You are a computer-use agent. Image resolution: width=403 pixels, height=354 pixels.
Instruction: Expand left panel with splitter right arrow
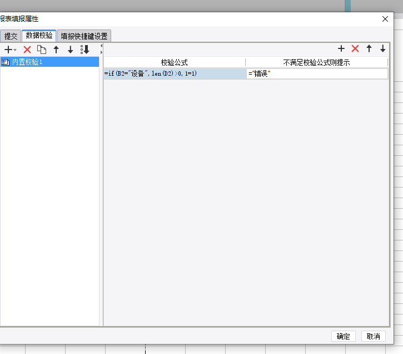(x=101, y=52)
